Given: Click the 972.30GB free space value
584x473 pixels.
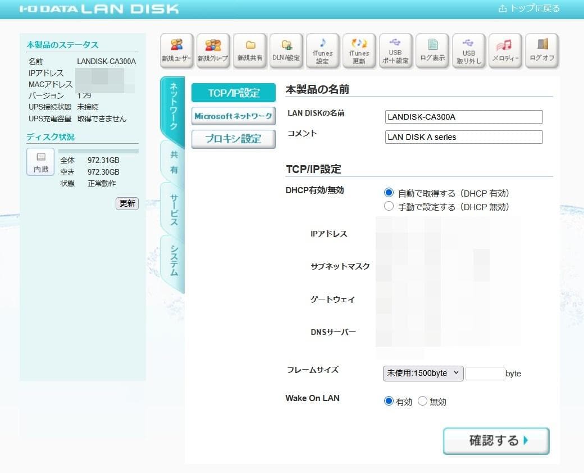Looking at the screenshot, I should point(103,172).
